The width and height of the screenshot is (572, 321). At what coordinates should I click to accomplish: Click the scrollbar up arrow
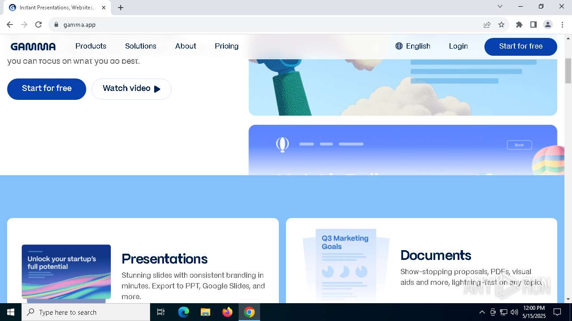click(568, 38)
